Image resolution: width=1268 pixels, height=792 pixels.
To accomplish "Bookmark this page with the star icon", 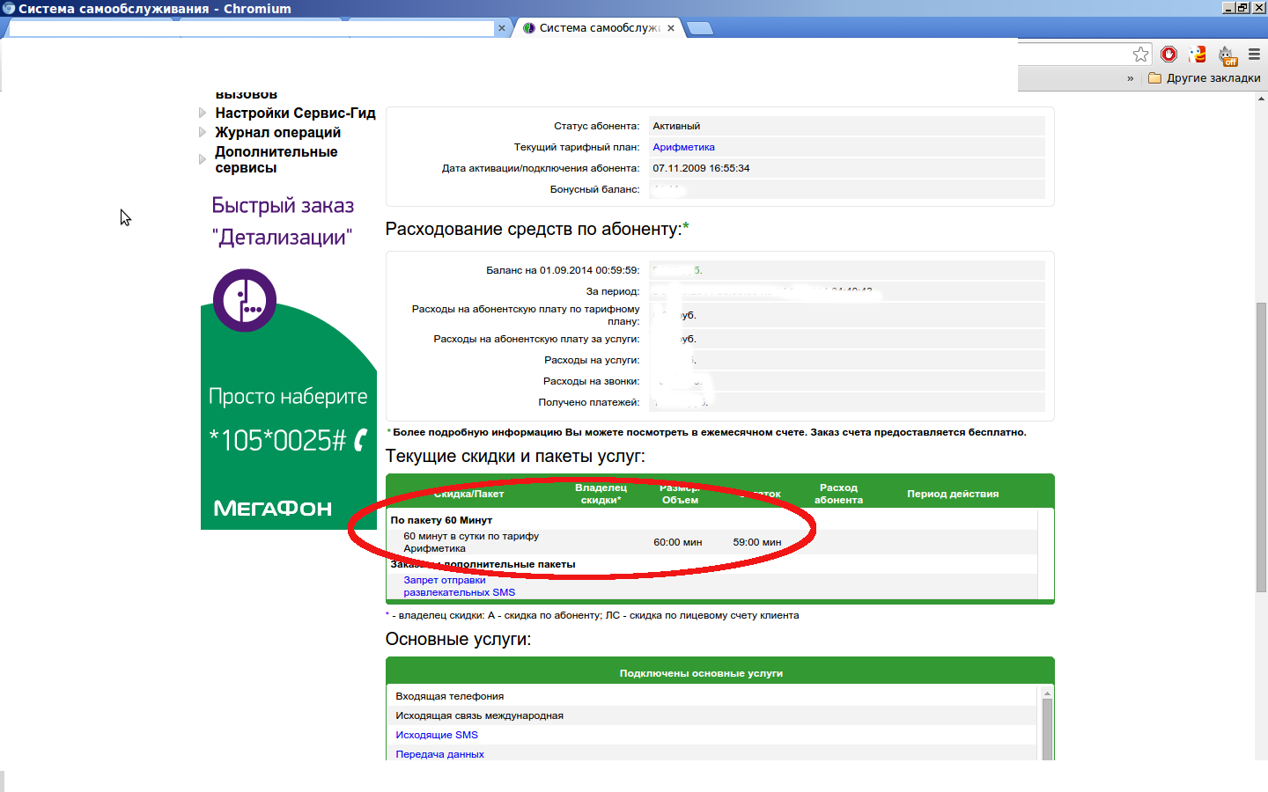I will click(1140, 55).
